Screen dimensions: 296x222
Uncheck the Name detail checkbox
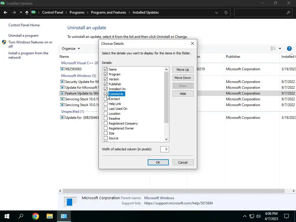(x=106, y=69)
